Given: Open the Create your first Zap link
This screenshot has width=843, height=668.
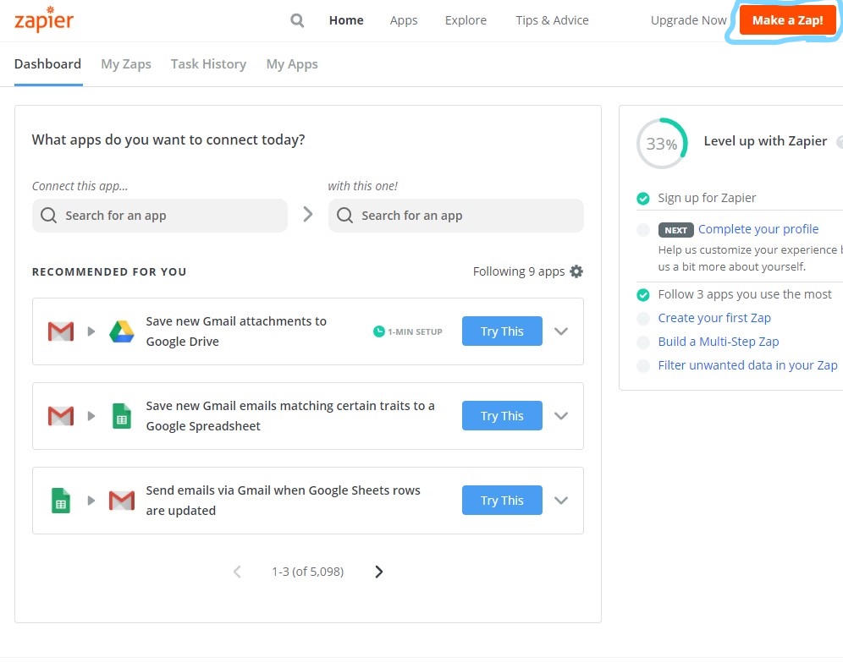Looking at the screenshot, I should (x=714, y=318).
